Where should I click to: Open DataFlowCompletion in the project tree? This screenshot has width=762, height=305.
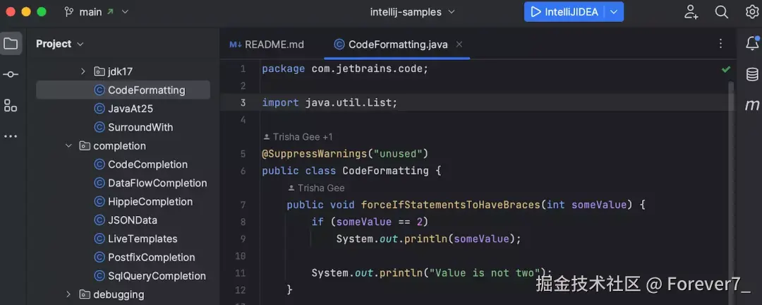coord(157,183)
